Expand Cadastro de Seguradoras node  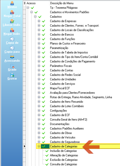(x=39, y=142)
